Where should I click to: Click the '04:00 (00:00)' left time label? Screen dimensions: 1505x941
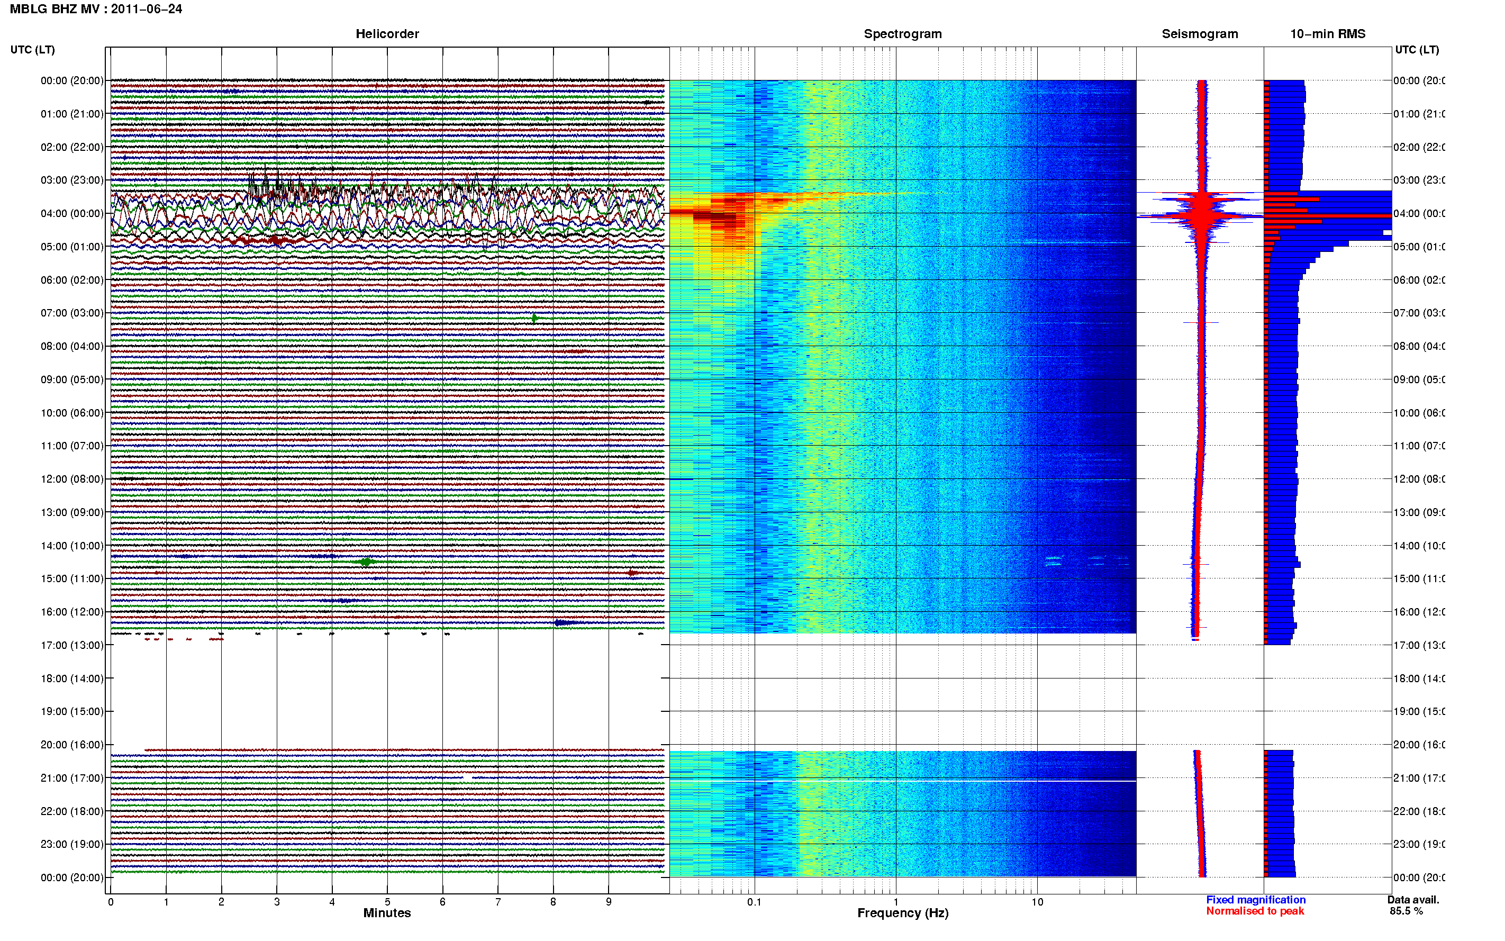(72, 213)
